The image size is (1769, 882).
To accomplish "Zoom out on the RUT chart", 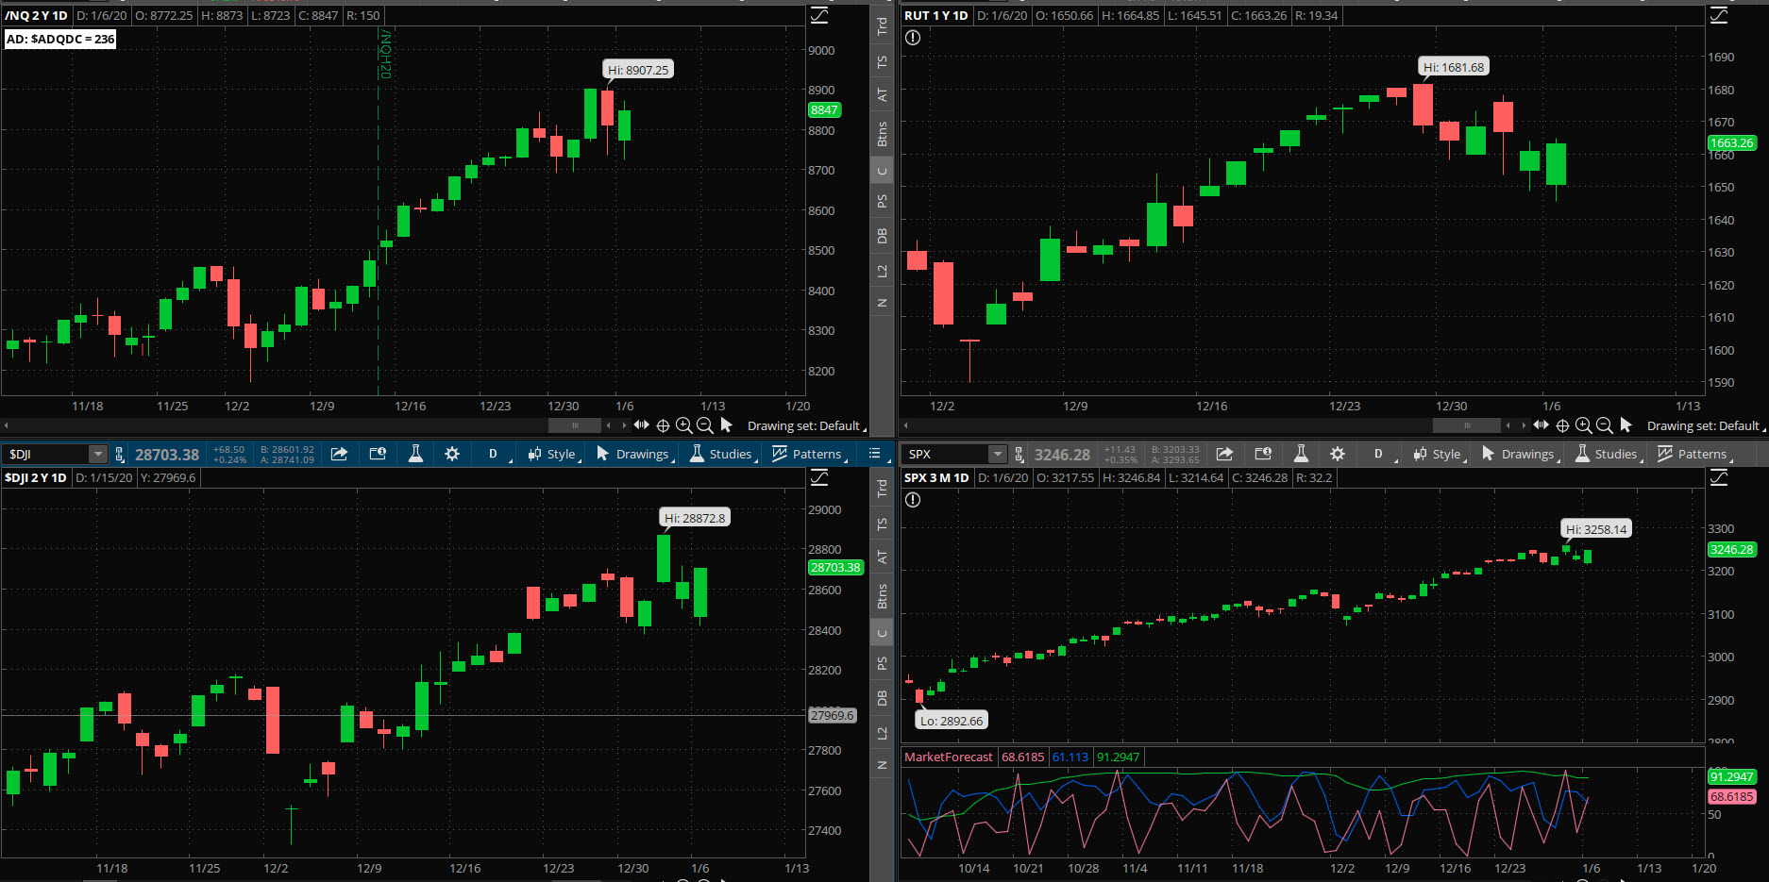I will (x=1604, y=425).
